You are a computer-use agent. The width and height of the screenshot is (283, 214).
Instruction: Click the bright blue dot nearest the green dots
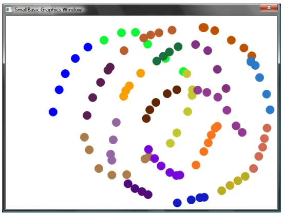tap(88, 47)
